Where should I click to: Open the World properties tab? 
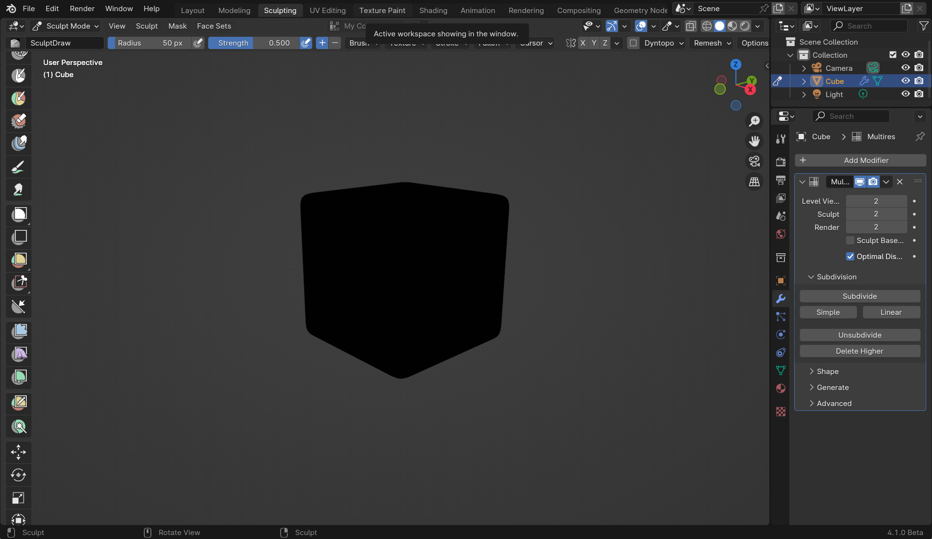(x=781, y=234)
